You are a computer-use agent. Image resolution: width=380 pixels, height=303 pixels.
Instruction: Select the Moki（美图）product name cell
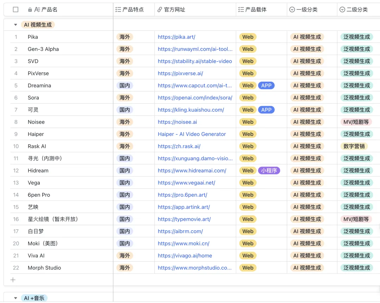tap(43, 244)
